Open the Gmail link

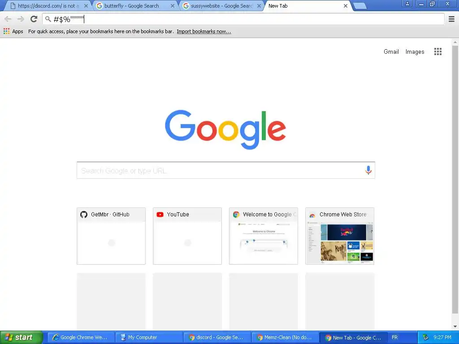391,52
